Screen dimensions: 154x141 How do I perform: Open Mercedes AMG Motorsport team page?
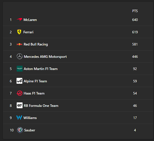[45, 57]
